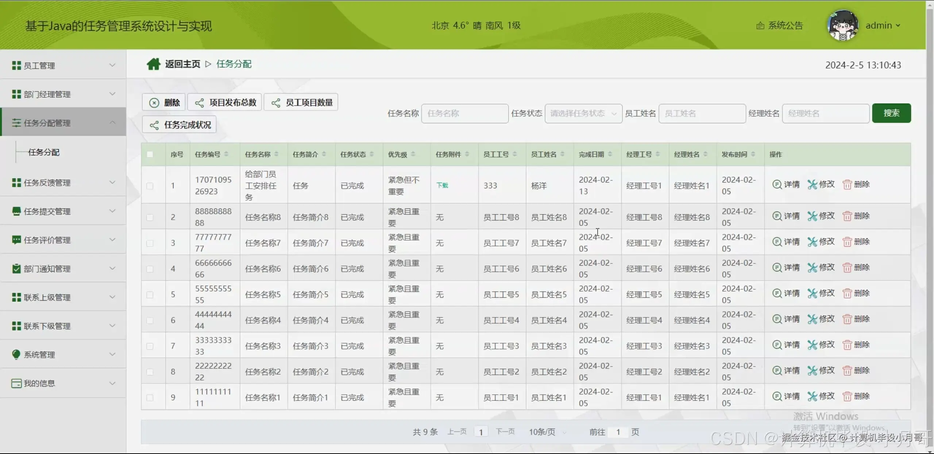Check the checkbox for row 1
This screenshot has width=934, height=454.
point(150,185)
